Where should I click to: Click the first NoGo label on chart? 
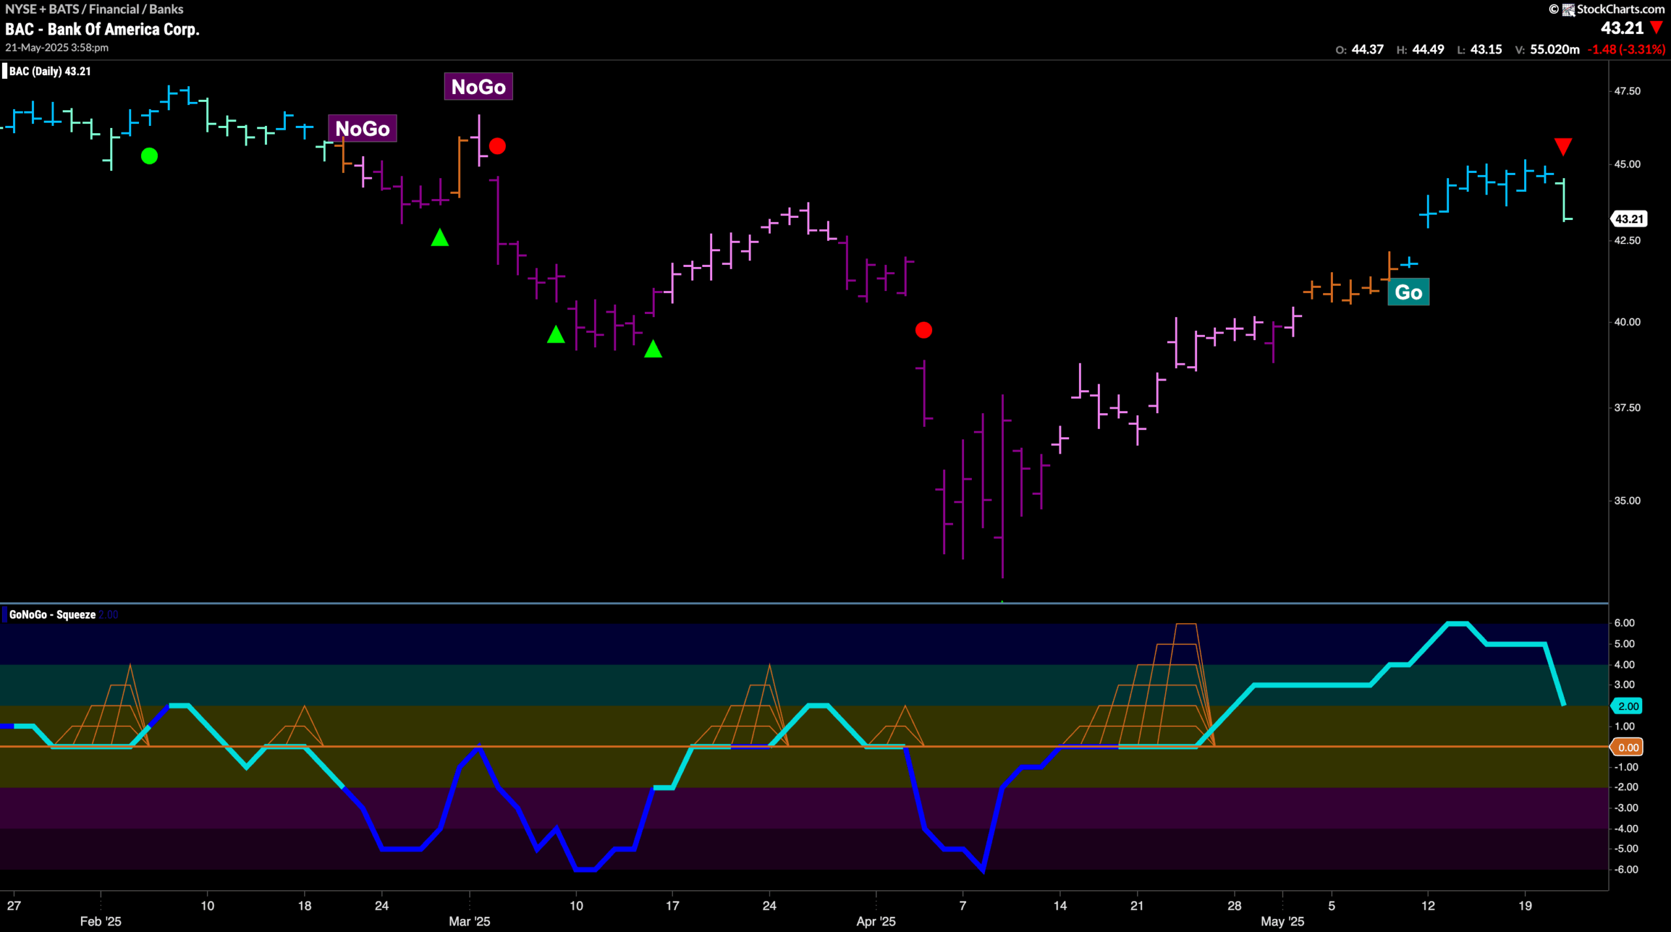(x=362, y=129)
